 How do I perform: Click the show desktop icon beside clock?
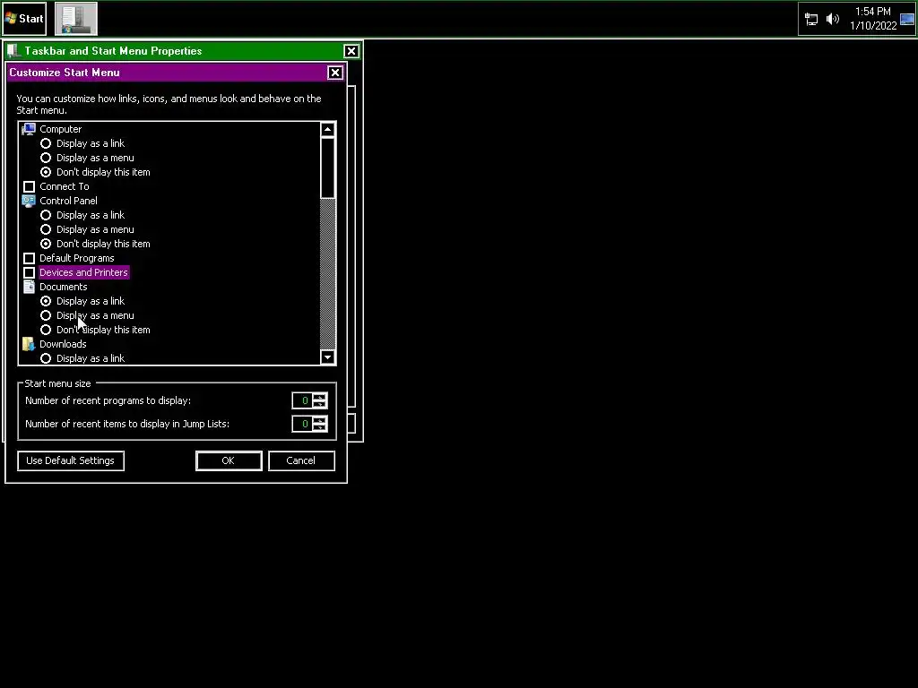click(907, 20)
